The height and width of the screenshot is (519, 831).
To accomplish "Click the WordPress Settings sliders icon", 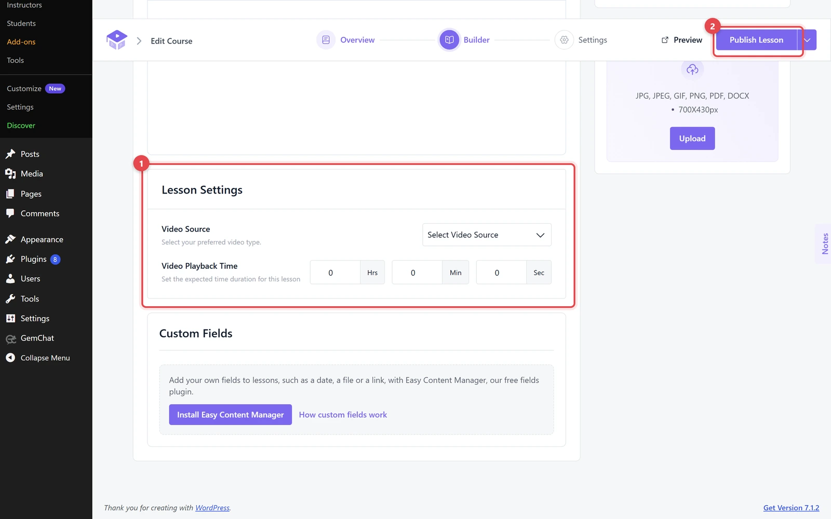I will (x=10, y=319).
